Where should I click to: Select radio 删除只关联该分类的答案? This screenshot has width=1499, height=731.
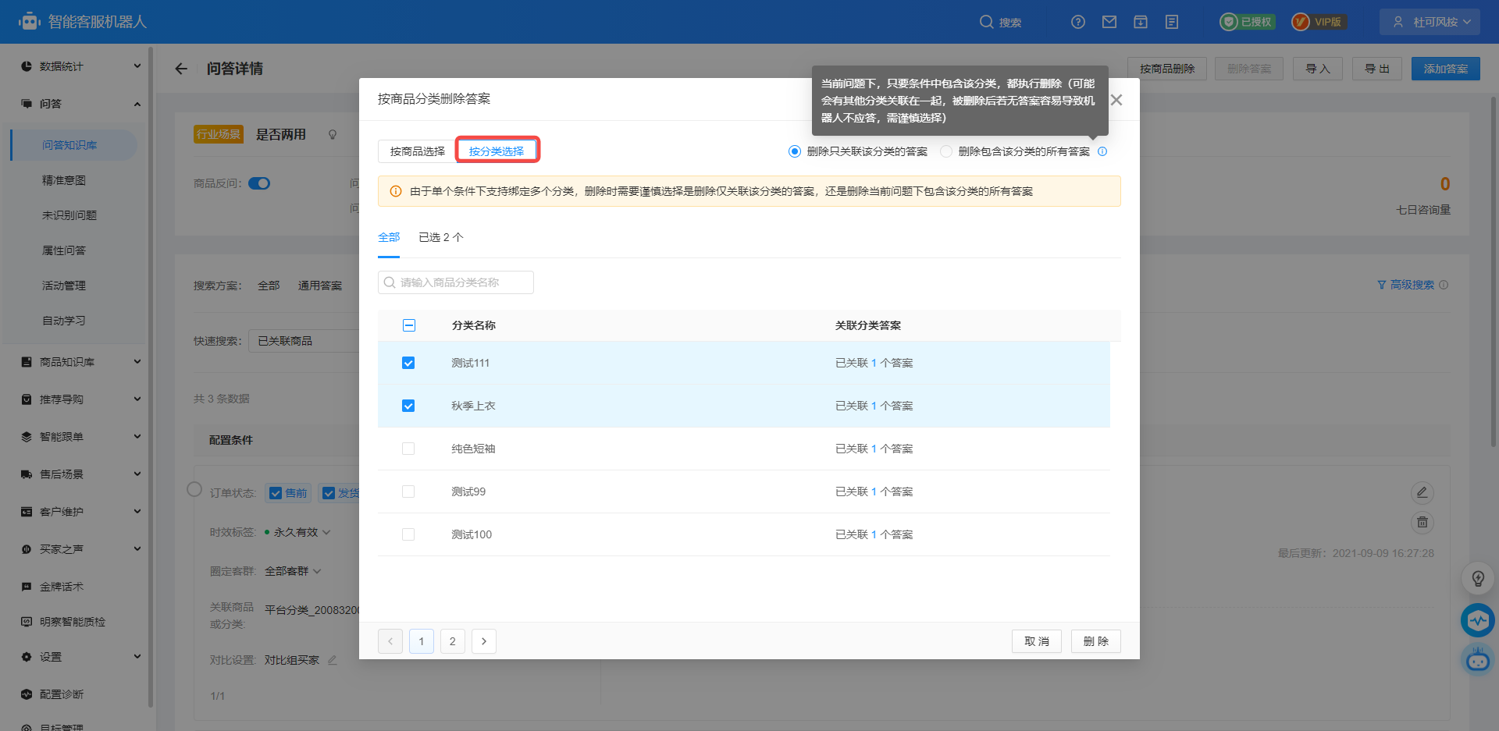point(795,151)
